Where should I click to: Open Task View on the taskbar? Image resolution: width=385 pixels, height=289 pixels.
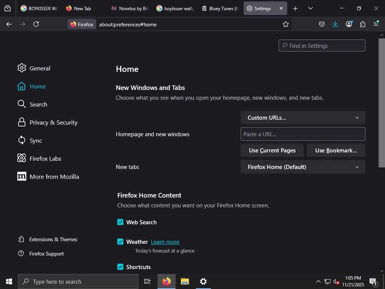click(147, 281)
